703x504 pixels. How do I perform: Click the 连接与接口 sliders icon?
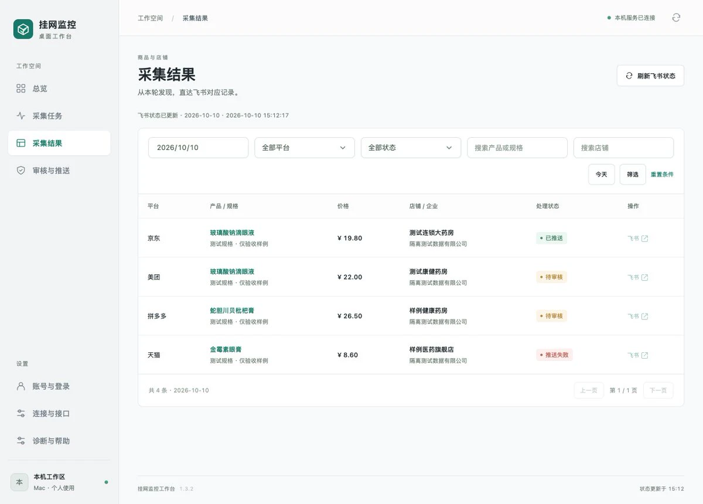click(x=21, y=414)
